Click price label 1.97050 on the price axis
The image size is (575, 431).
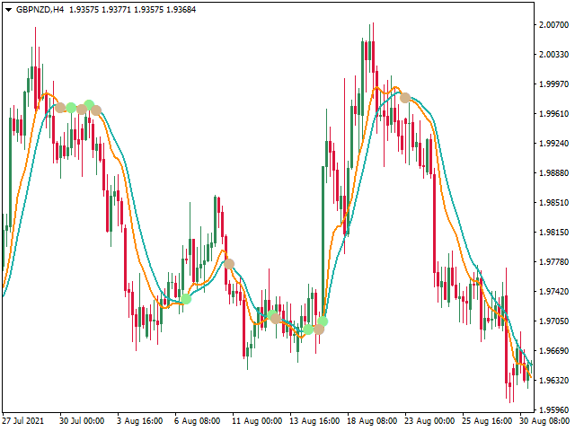pos(553,321)
